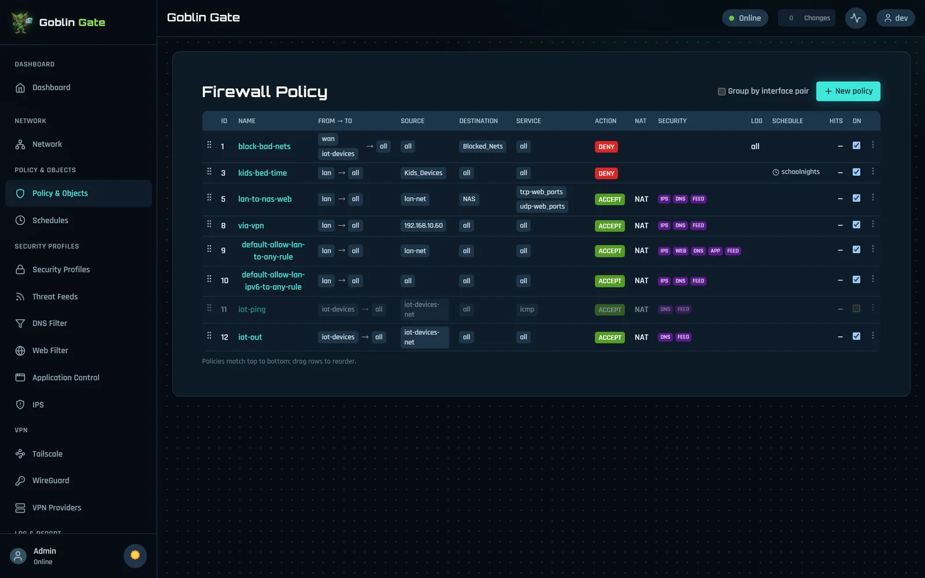Grab the drag handle for via-vpn row
The width and height of the screenshot is (925, 578).
point(209,224)
